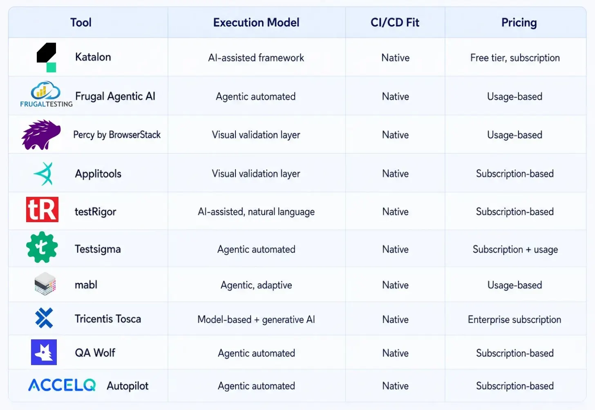
Task: Select the purple Percy hedgehog logo
Action: [x=41, y=135]
